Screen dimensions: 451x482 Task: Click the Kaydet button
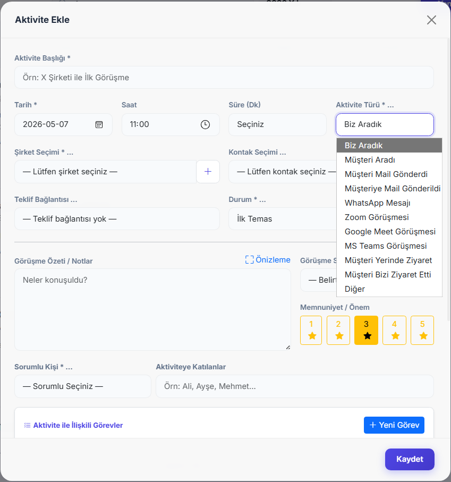[410, 459]
